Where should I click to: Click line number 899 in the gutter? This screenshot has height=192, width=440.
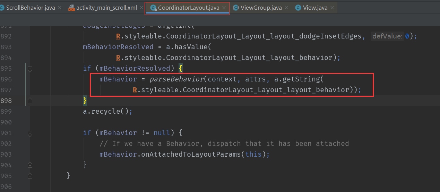[6, 112]
